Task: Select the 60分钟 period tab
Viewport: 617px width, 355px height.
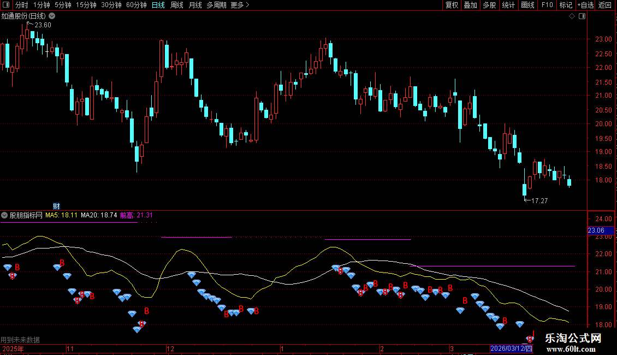Action: pyautogui.click(x=136, y=5)
